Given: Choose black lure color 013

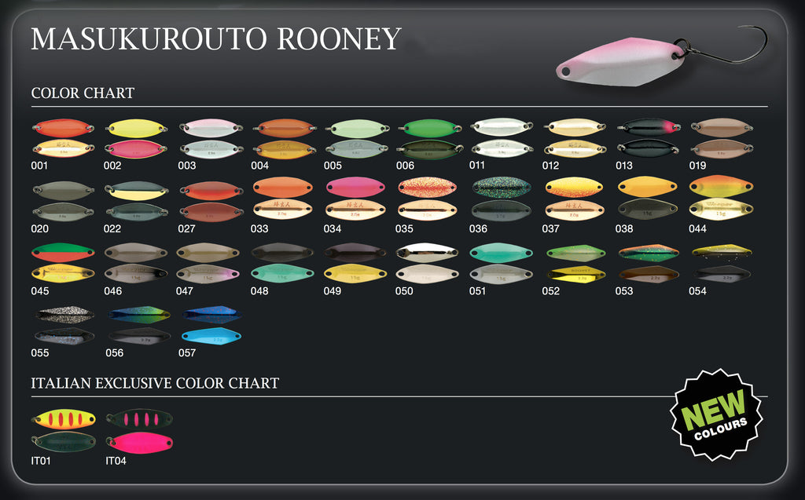Looking at the screenshot, I should tap(649, 138).
